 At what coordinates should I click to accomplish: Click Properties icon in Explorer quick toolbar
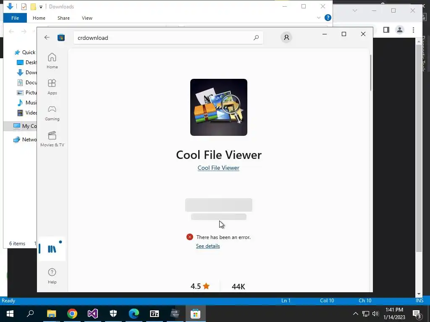click(x=24, y=7)
